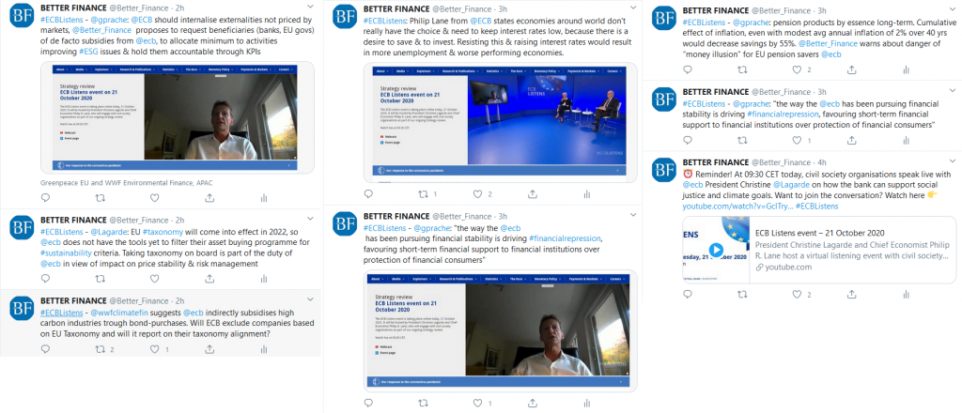Open the #ESG hashtag link
The width and height of the screenshot is (962, 413).
(x=88, y=51)
